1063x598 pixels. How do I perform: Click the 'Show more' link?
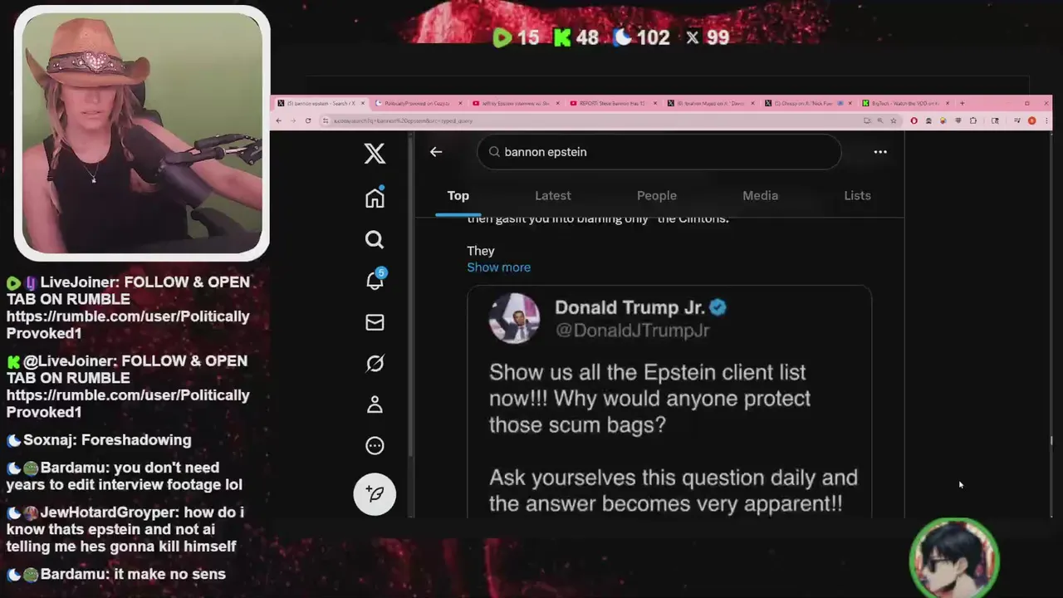tap(498, 267)
